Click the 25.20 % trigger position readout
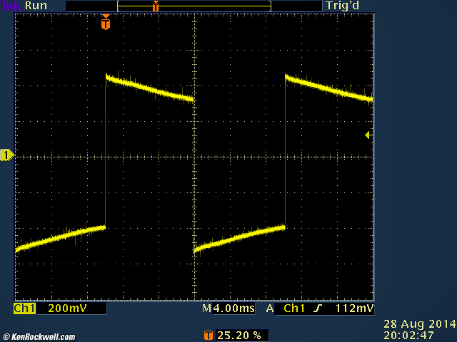The height and width of the screenshot is (342, 457). [x=239, y=335]
